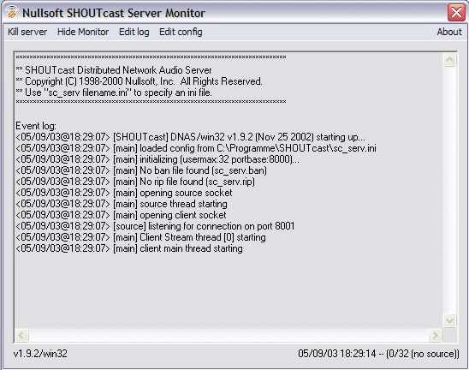469x370 pixels.
Task: Click the 'No rip file found' log entry
Action: 135,182
